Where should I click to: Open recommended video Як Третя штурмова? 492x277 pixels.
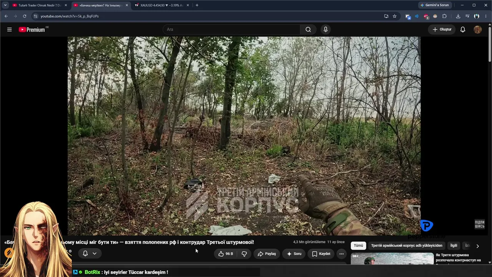tap(458, 258)
